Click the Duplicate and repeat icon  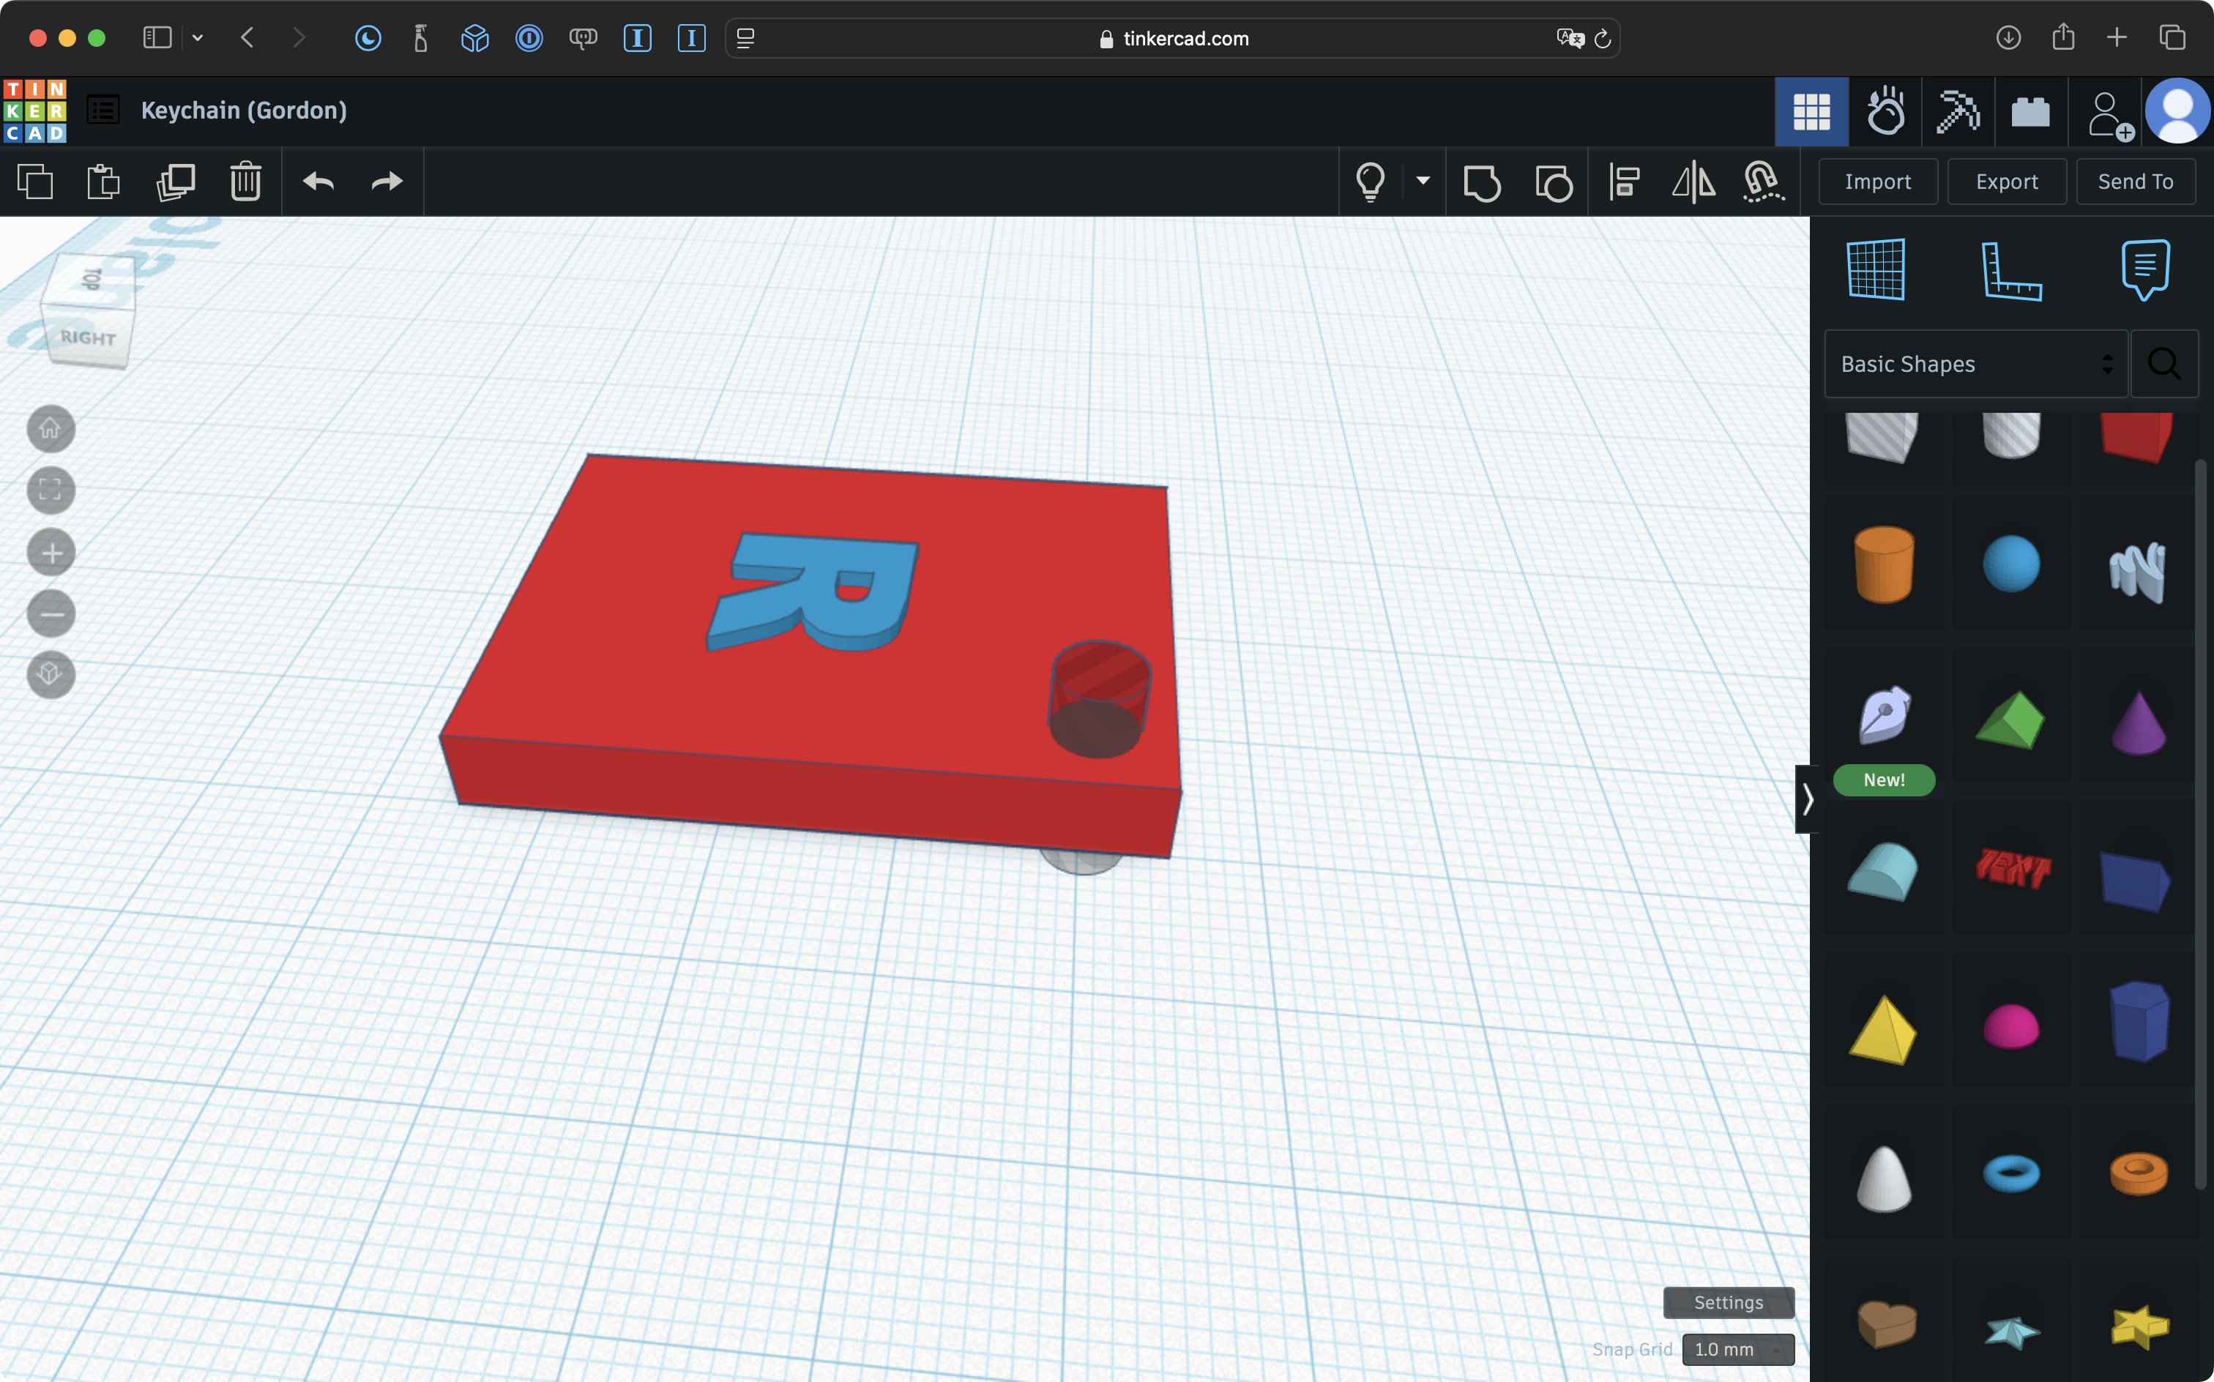click(176, 182)
